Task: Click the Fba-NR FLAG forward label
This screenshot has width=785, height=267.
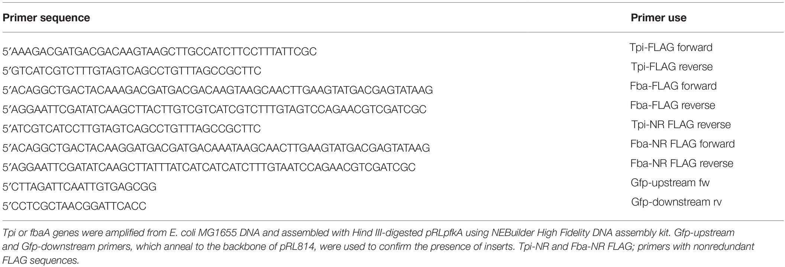Action: point(682,144)
